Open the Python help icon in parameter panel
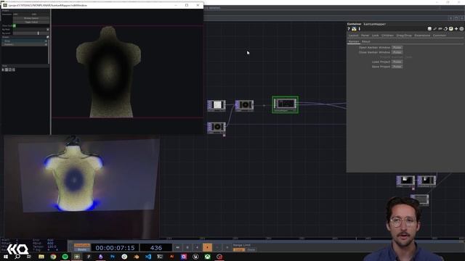 (354, 29)
